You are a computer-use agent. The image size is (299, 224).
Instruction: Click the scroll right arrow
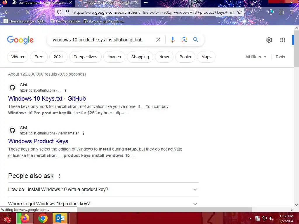pos(292,210)
